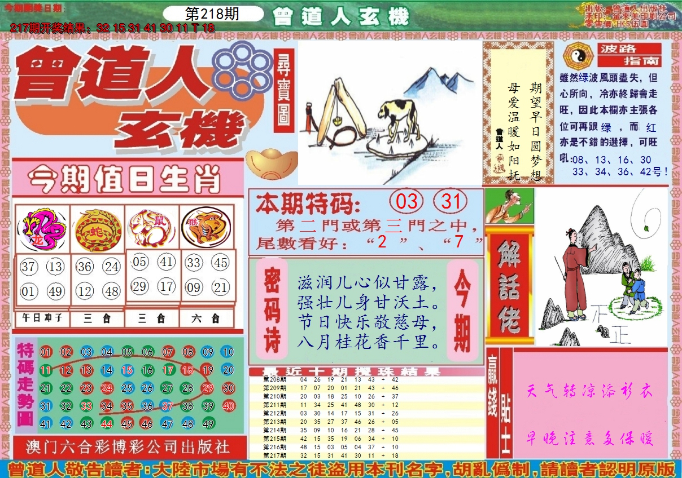This screenshot has height=478, width=682.
Task: Click the 第210期 row in the results table
Action: tap(367, 396)
